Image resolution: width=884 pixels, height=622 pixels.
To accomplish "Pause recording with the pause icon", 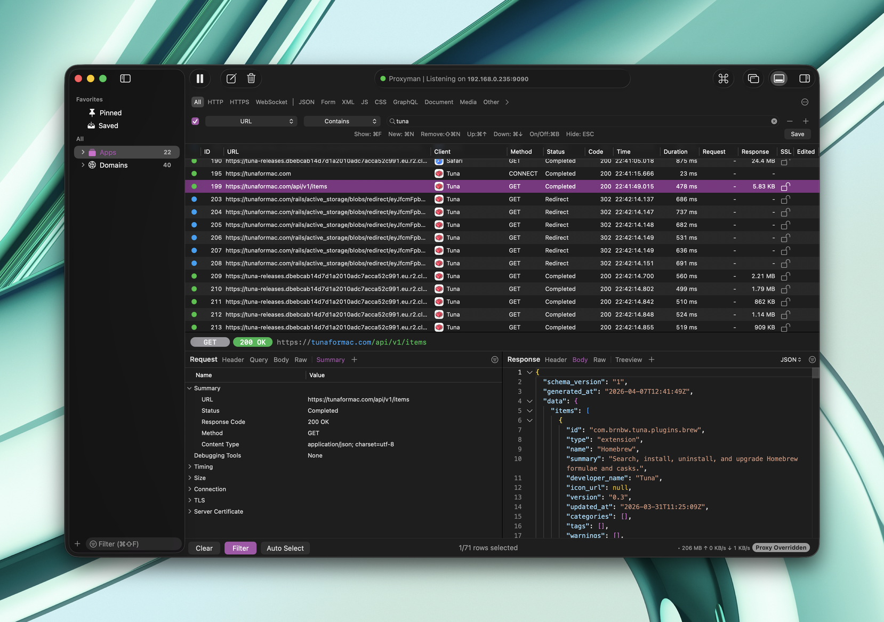I will tap(200, 79).
